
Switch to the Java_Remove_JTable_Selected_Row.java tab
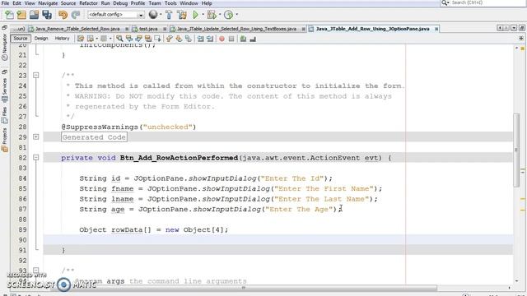click(x=77, y=29)
